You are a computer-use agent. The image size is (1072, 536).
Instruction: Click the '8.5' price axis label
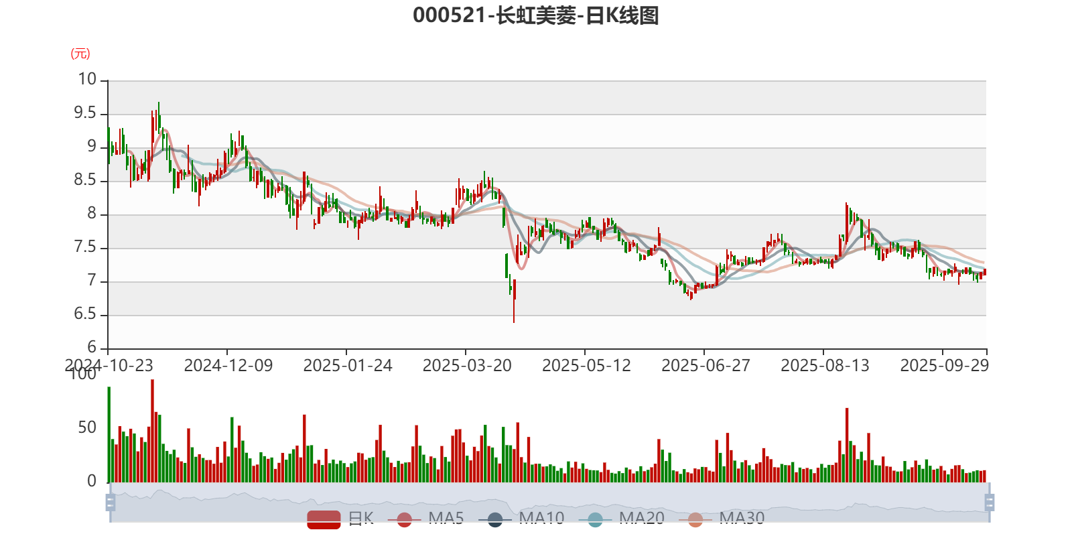[85, 180]
